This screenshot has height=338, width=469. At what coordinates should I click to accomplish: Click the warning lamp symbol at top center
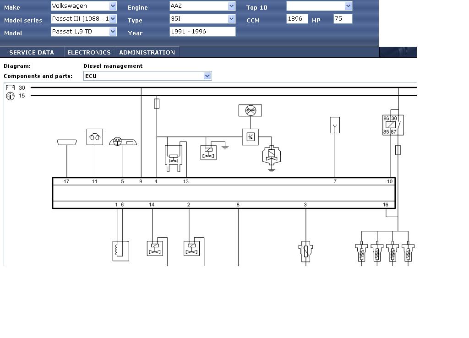click(251, 110)
